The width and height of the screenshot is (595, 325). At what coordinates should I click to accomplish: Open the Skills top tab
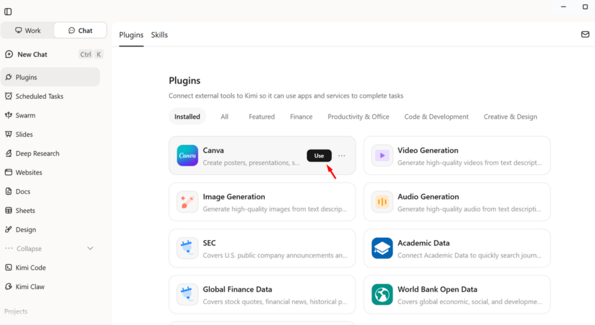click(159, 35)
